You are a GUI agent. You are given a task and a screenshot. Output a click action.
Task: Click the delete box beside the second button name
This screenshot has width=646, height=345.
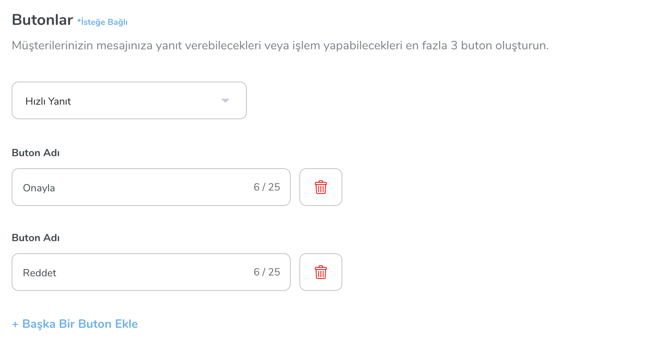(321, 272)
